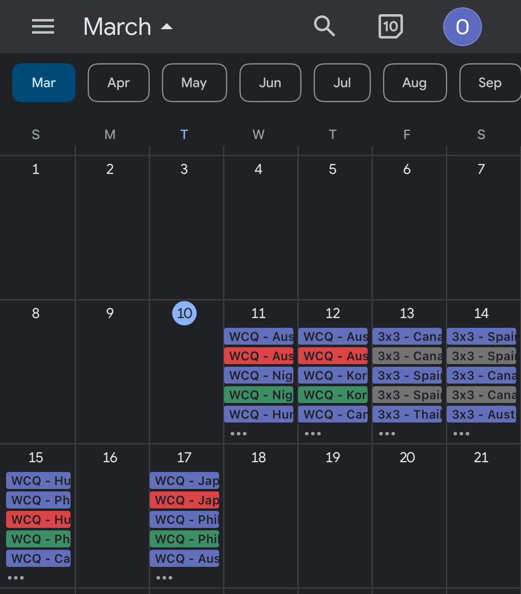This screenshot has height=594, width=521.
Task: Open the blue 3x3 - Cana event on March 13
Action: pos(407,337)
